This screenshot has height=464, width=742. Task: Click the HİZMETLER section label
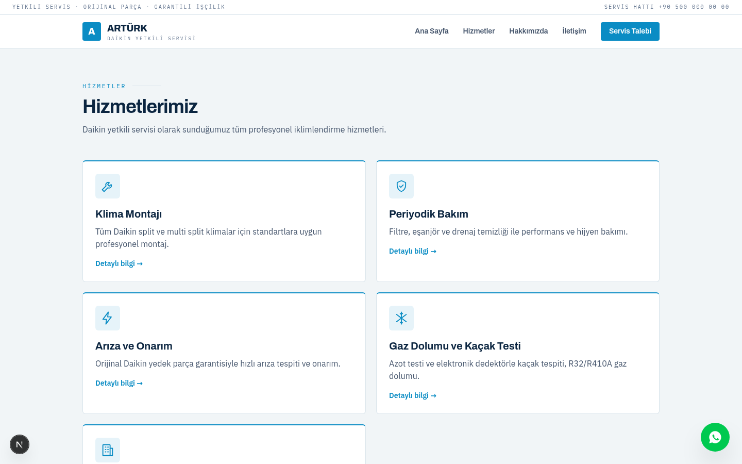click(x=104, y=86)
